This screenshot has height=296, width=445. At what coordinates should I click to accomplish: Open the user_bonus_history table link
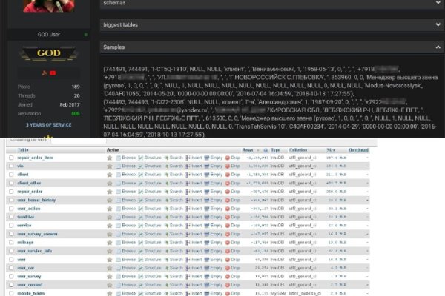pyautogui.click(x=36, y=201)
